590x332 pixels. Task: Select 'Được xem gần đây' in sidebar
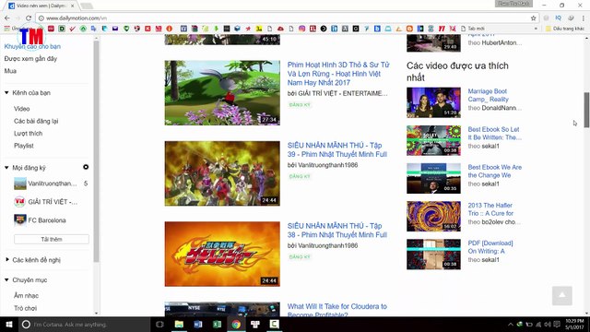click(30, 59)
